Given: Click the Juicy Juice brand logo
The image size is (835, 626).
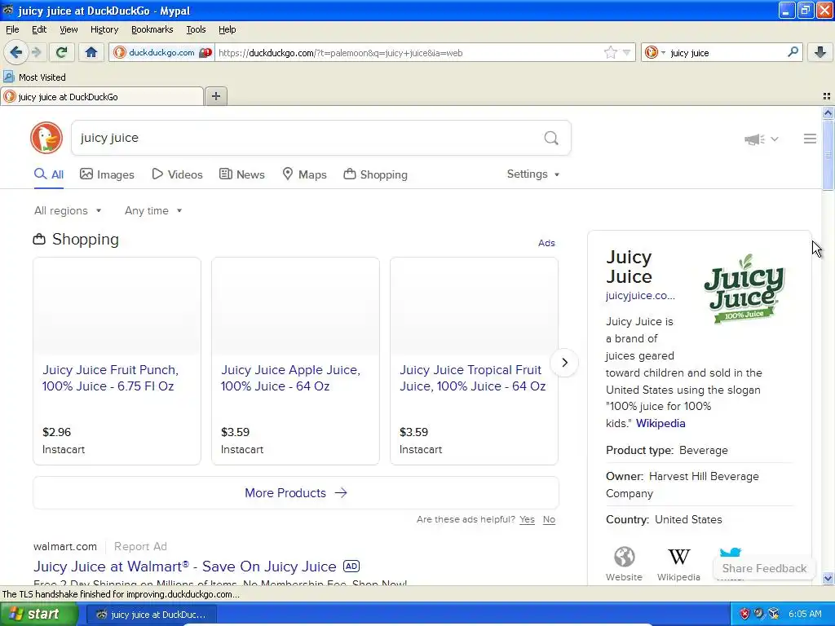Looking at the screenshot, I should pos(744,289).
